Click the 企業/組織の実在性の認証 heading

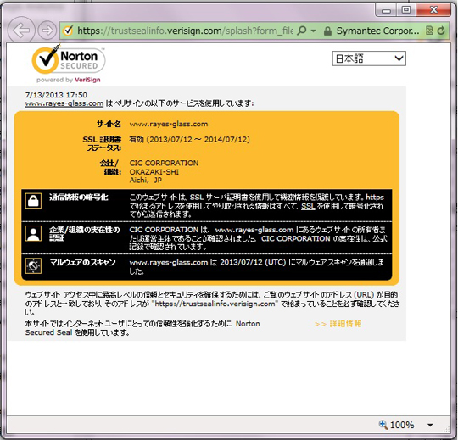pyautogui.click(x=85, y=234)
